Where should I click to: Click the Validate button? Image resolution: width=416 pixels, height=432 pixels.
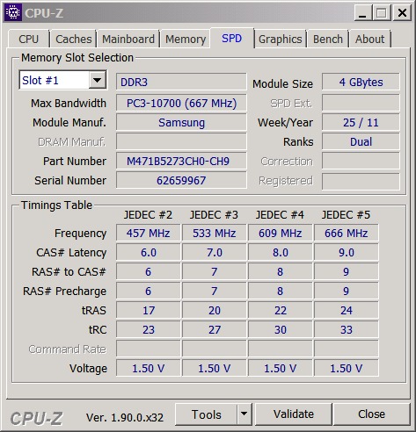294,414
